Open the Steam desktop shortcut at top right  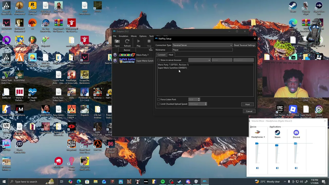(x=293, y=7)
